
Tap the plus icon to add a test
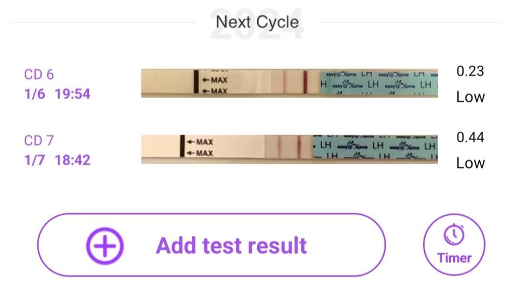pos(105,245)
